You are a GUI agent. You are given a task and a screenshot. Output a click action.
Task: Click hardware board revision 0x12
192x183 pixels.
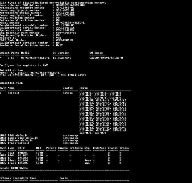59,45
